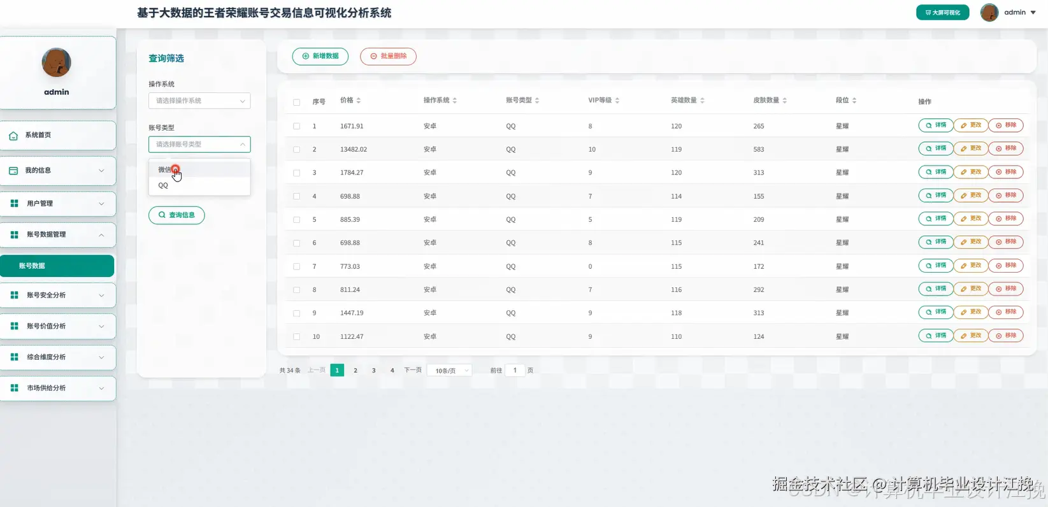
Task: Click the grid icon beside 账号价值分析
Action: click(14, 326)
